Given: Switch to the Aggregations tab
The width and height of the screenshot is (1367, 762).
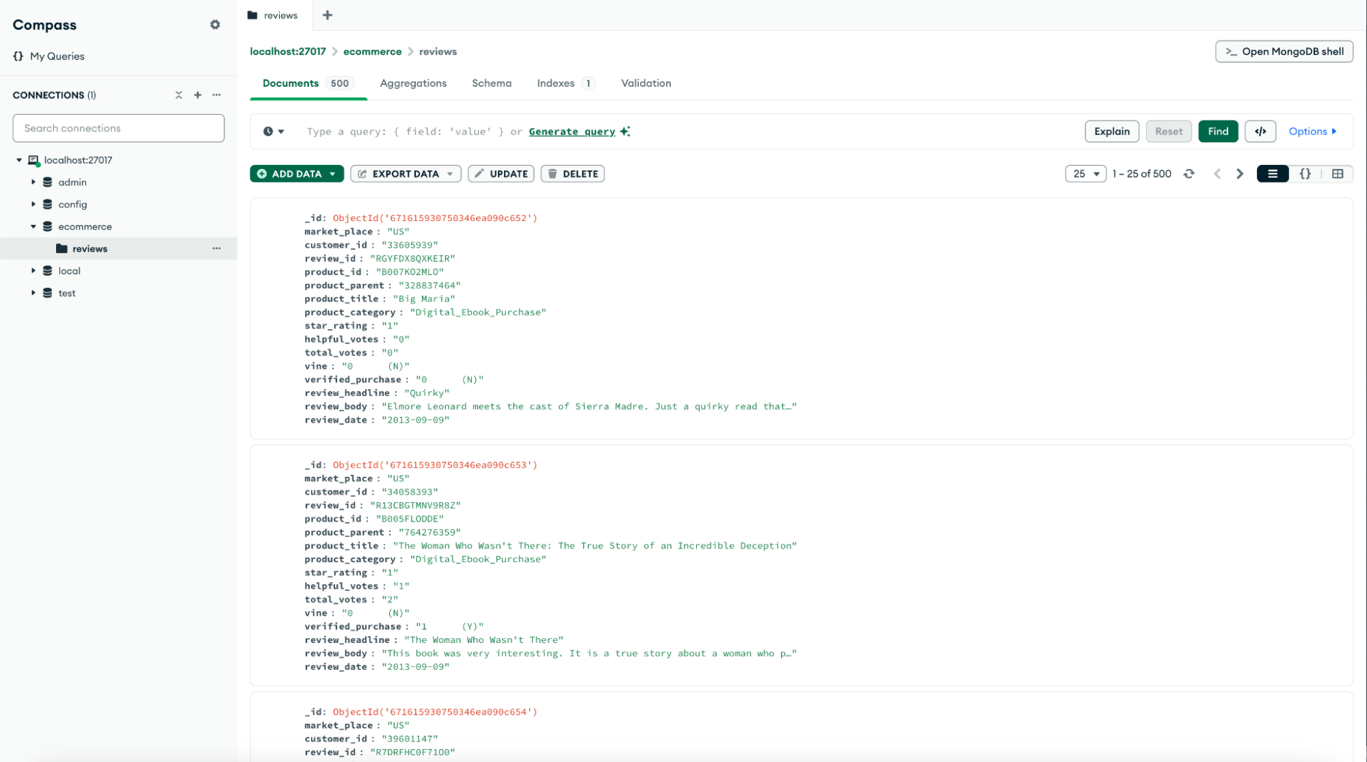Looking at the screenshot, I should (x=413, y=83).
